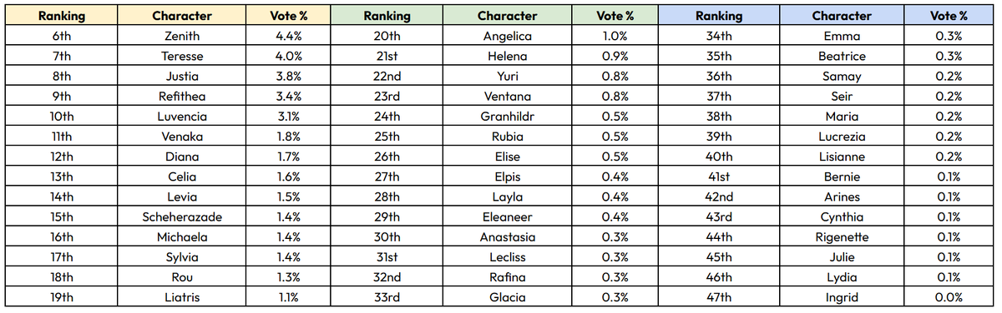Click the cell containing Scheherazade
This screenshot has width=1002, height=313.
(x=182, y=217)
